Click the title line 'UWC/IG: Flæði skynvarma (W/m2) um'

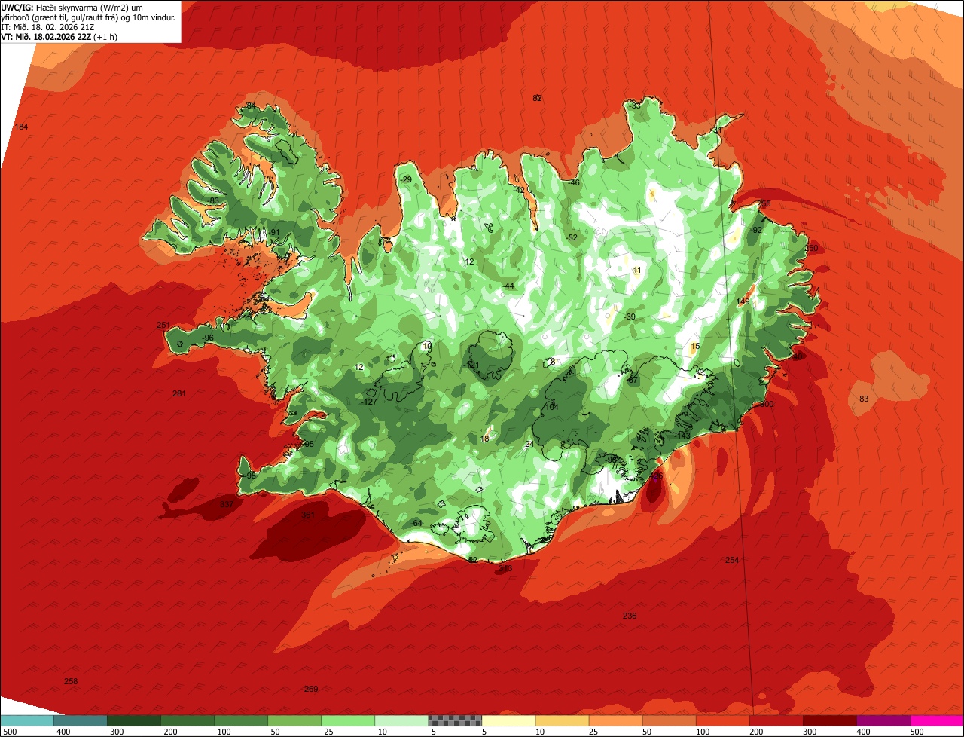(72, 8)
